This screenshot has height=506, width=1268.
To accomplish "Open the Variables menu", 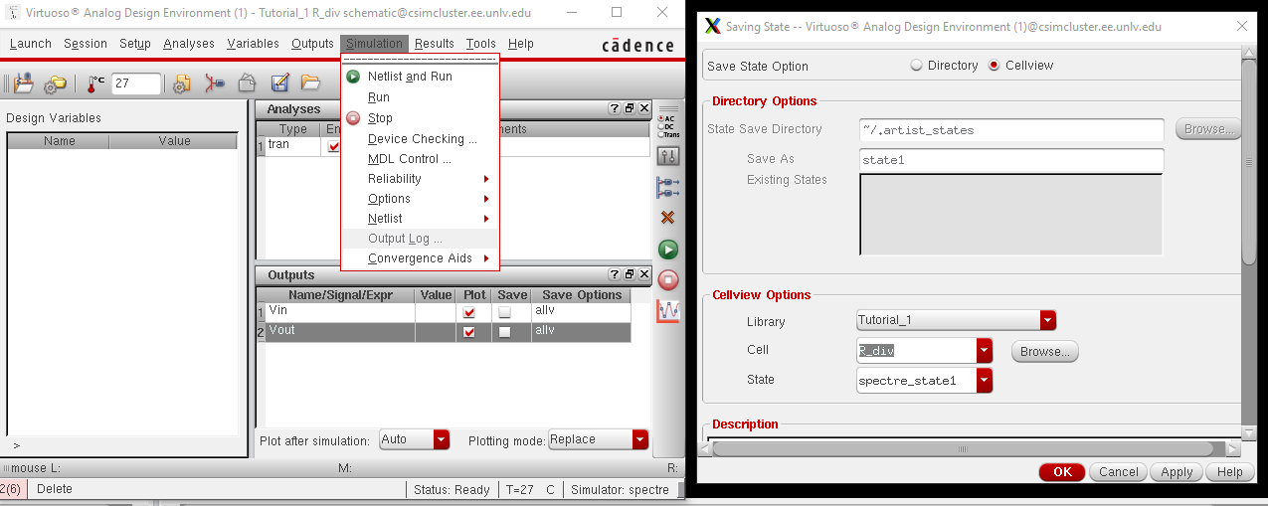I will [x=253, y=44].
